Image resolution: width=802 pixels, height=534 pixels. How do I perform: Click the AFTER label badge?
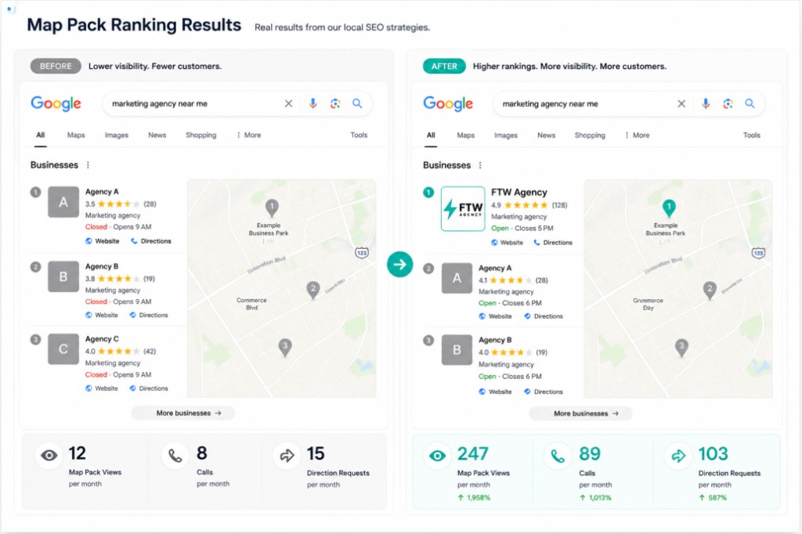click(x=444, y=66)
